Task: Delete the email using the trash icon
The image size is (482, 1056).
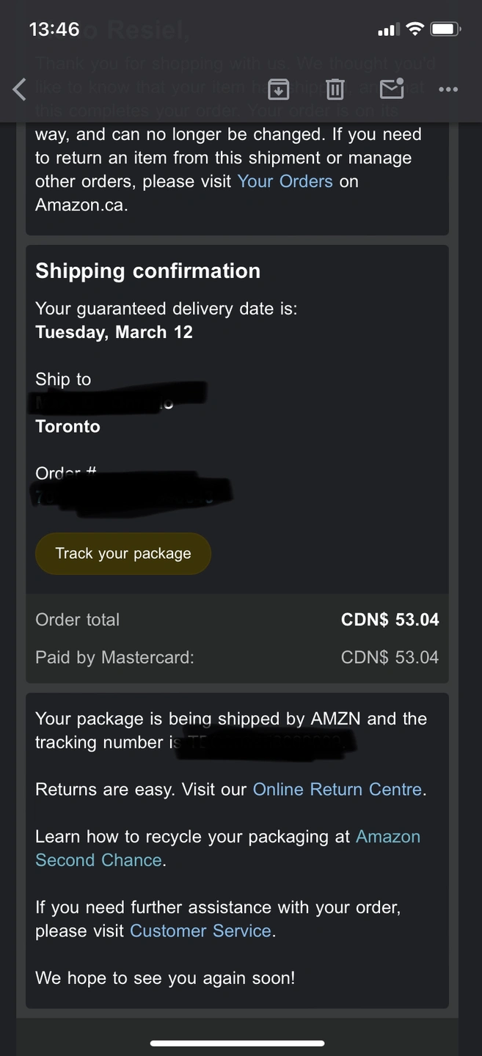Action: coord(335,89)
